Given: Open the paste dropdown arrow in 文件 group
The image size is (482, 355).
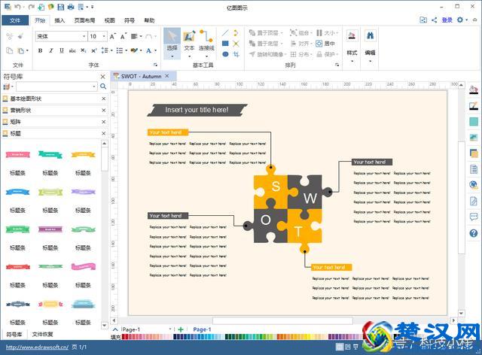Looking at the screenshot, I should point(27,50).
